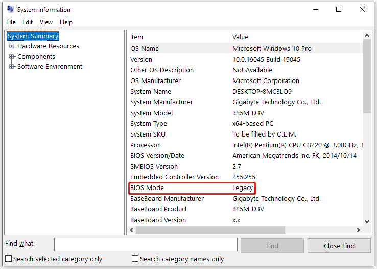Expand the Components tree node
This screenshot has height=269, width=377.
12,57
